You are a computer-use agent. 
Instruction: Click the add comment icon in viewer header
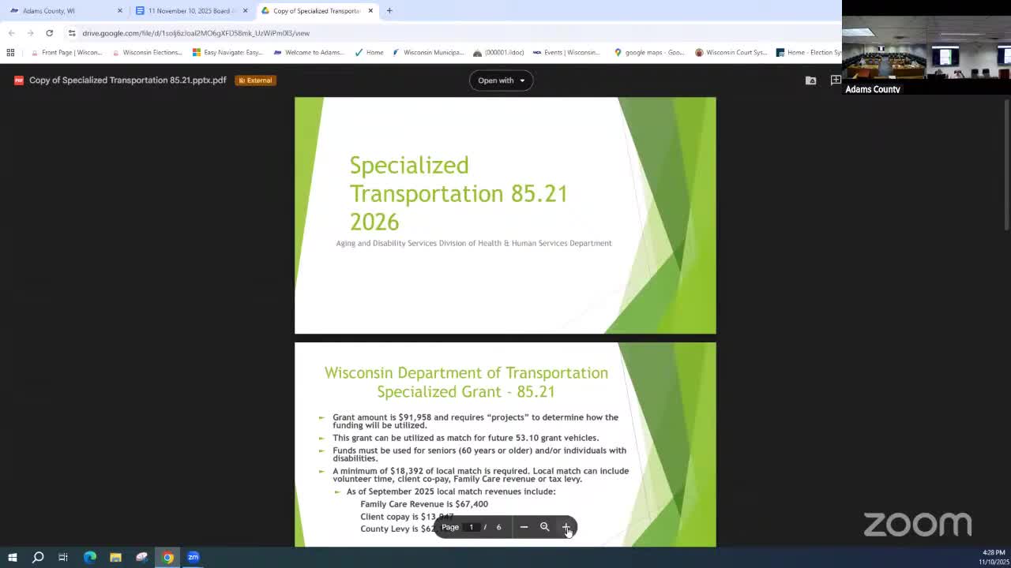(x=835, y=80)
